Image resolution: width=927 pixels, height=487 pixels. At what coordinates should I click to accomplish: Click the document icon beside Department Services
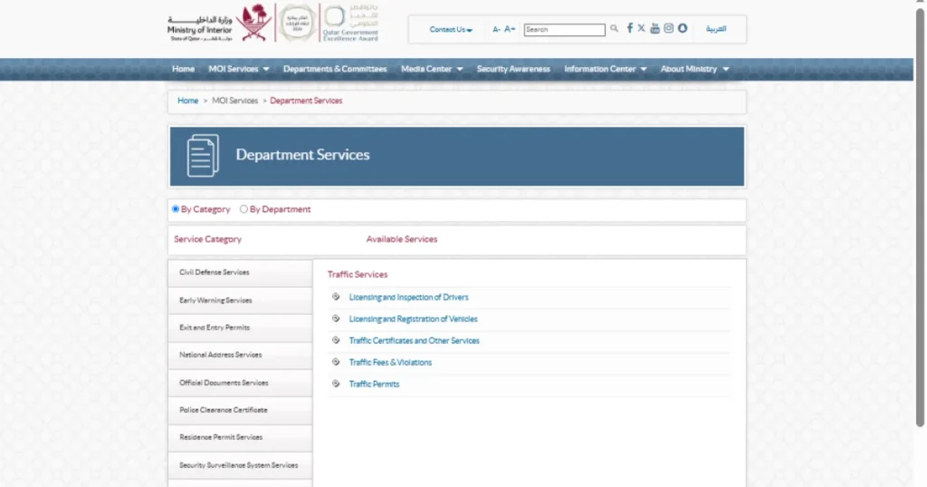(x=203, y=156)
